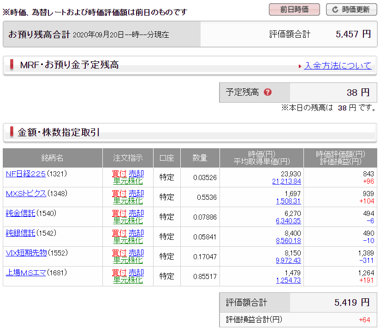380x331 pixels.
Task: Click the red help question mark icon
Action: click(x=267, y=92)
